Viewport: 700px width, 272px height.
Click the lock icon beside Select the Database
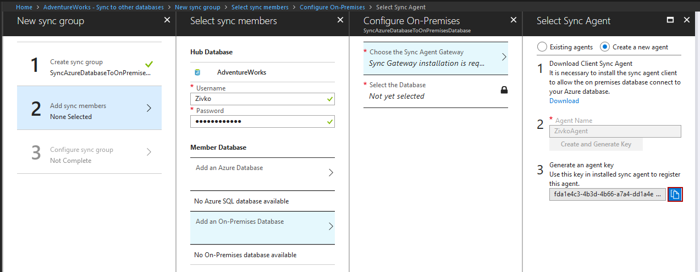504,90
